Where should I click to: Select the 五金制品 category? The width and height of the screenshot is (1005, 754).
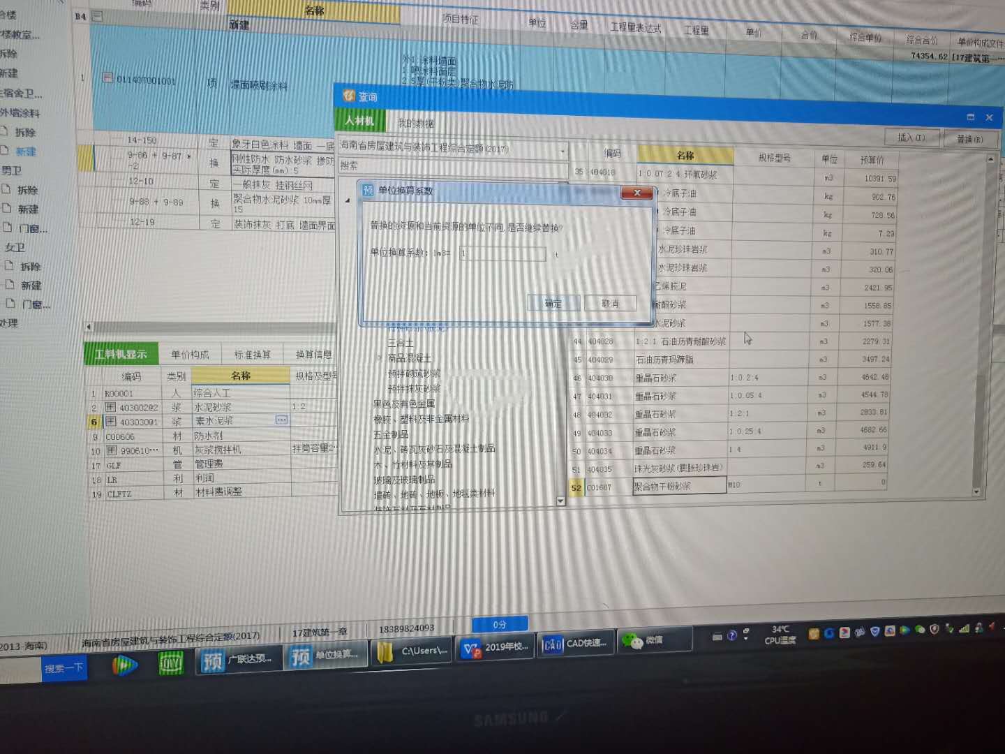391,434
